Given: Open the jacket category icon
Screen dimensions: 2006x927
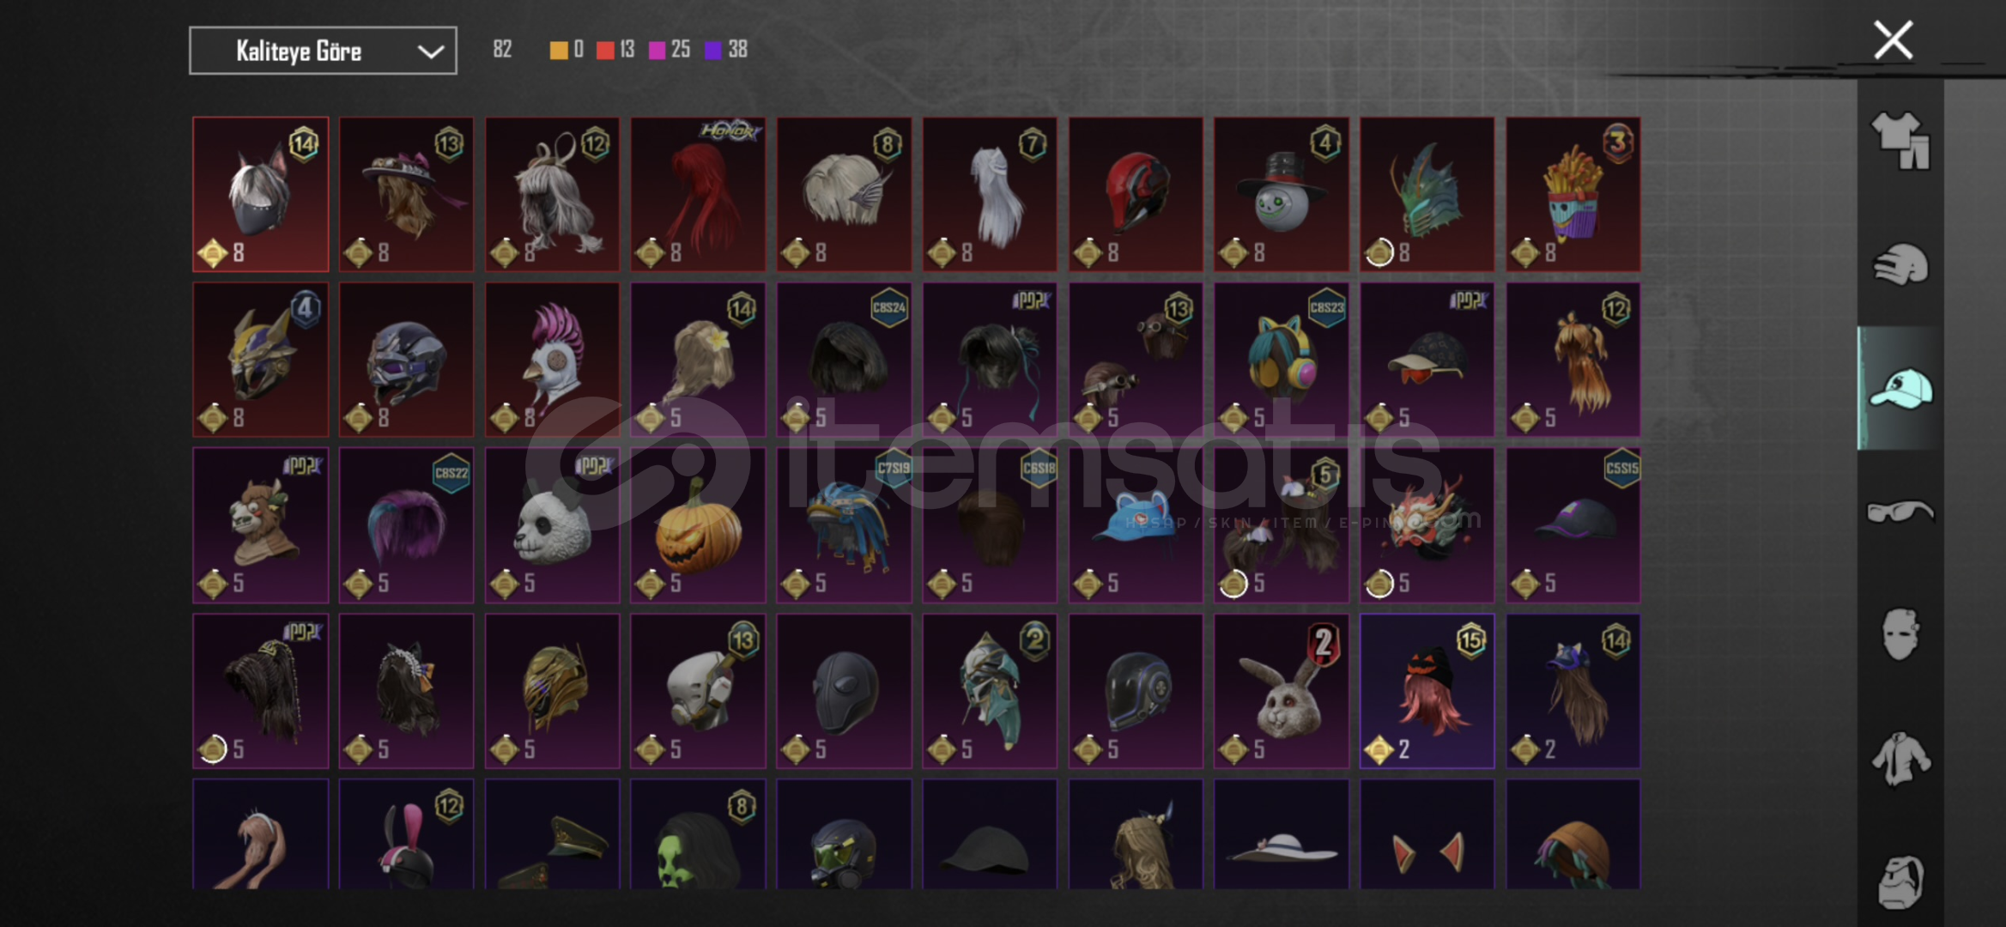Looking at the screenshot, I should click(x=1900, y=758).
